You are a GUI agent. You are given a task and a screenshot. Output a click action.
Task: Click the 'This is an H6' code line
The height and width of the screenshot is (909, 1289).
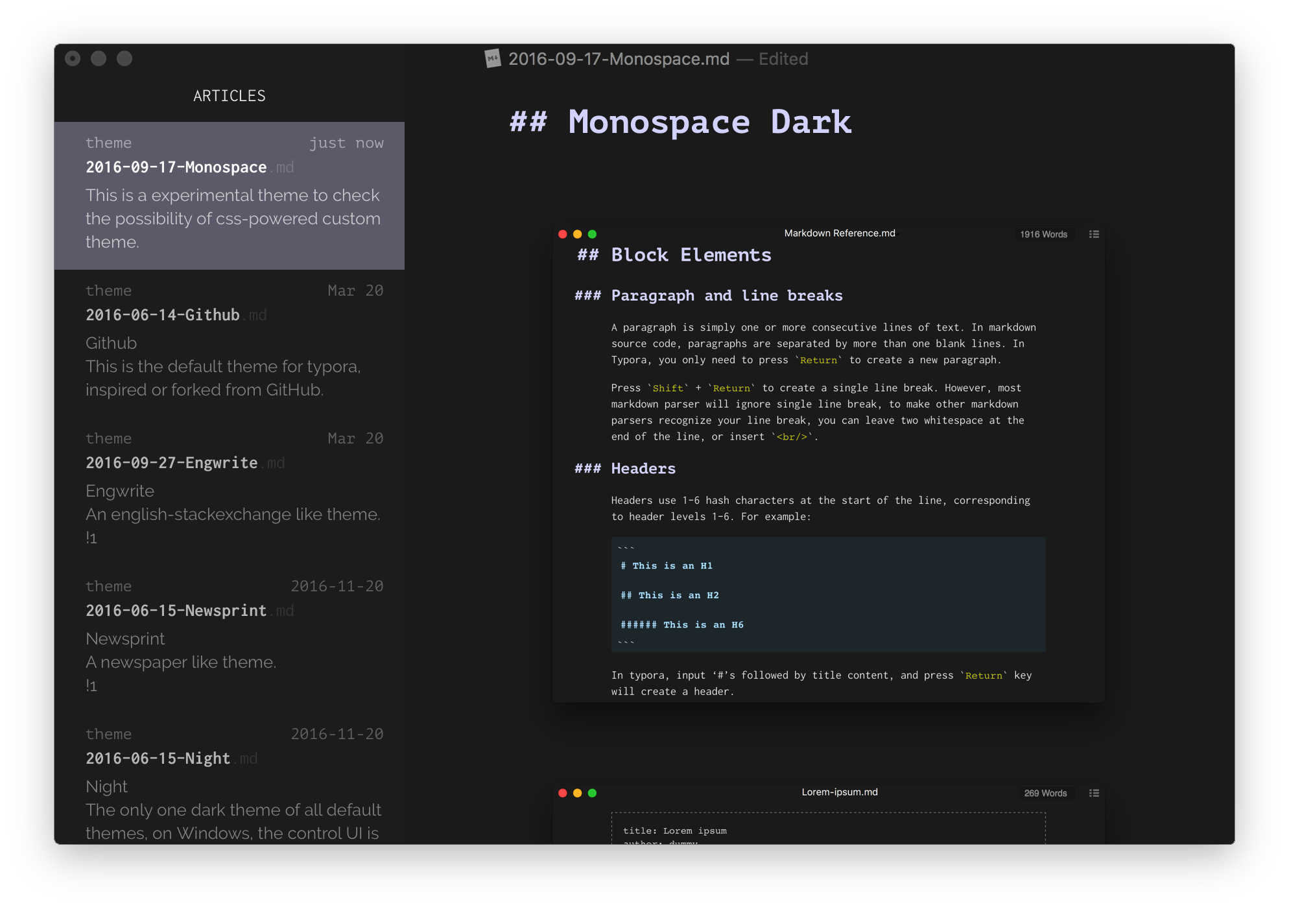point(682,625)
